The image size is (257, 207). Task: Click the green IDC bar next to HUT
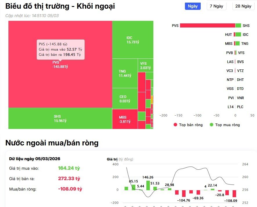[x=238, y=34]
